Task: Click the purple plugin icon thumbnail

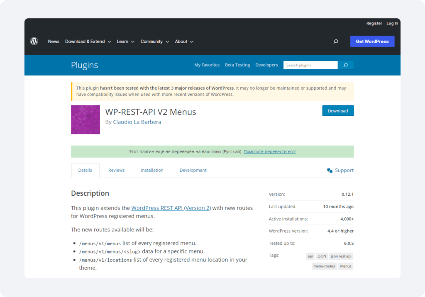Action: pos(85,119)
